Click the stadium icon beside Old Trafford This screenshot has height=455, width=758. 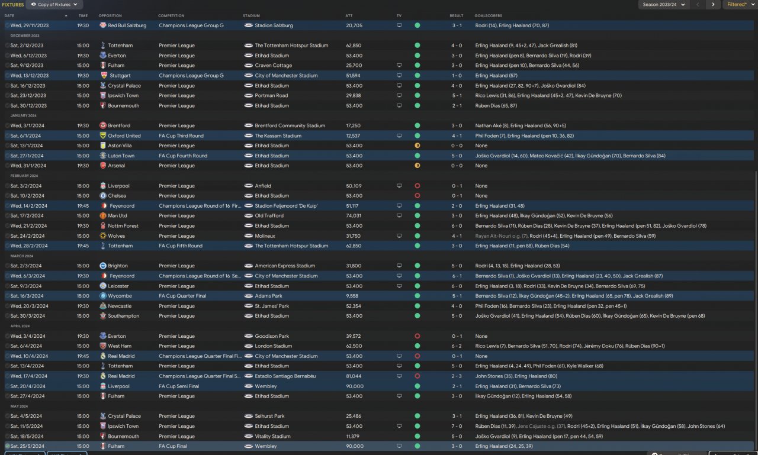tap(249, 216)
